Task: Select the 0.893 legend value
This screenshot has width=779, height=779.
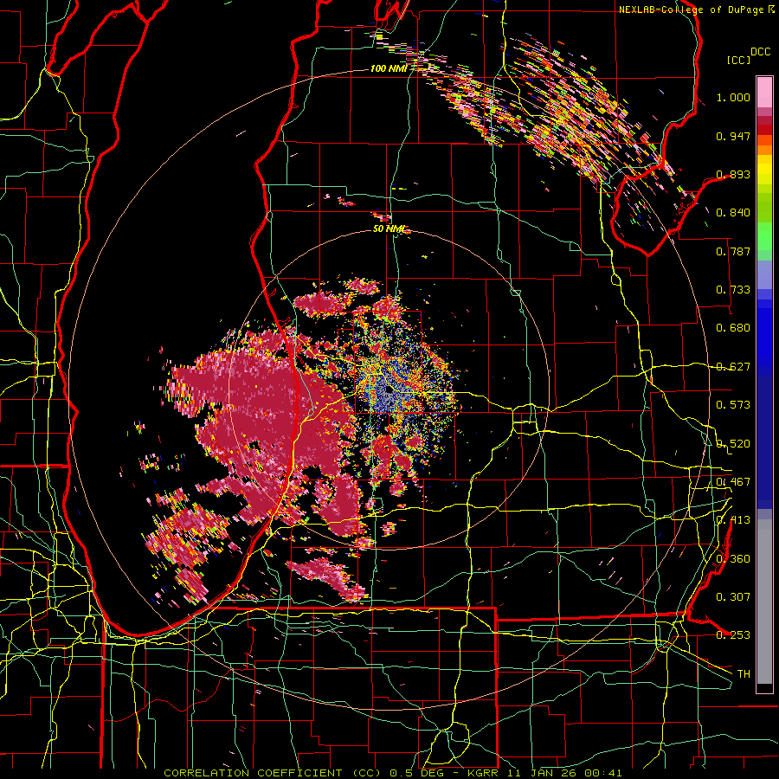Action: point(733,174)
